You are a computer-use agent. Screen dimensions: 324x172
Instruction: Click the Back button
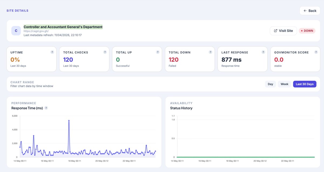pos(310,11)
